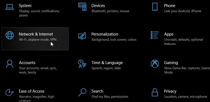Open 'Speech, region, date' description
The image size is (210, 102).
point(106,68)
